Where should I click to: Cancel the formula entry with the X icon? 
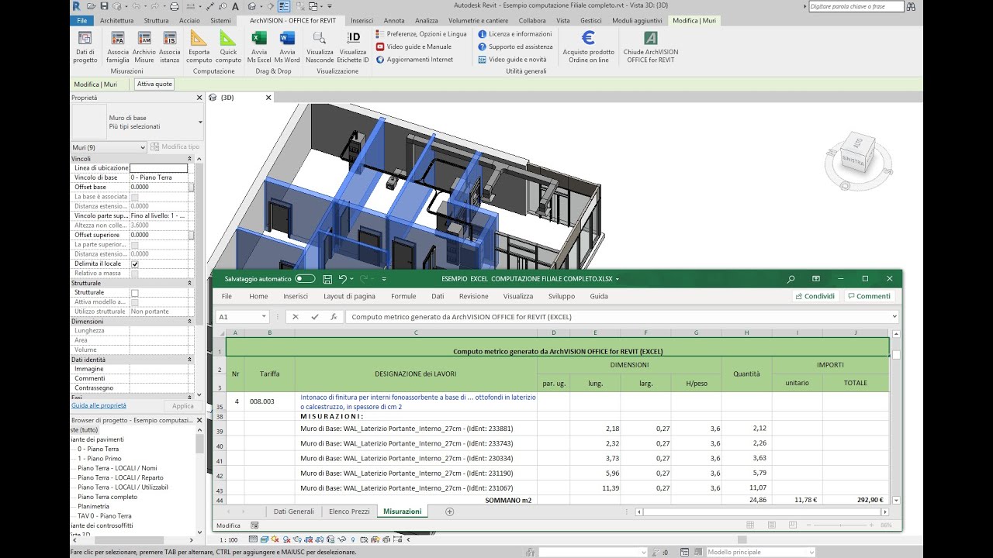pyautogui.click(x=295, y=317)
